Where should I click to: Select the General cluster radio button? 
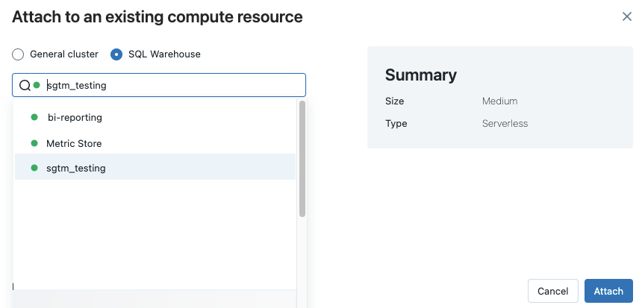(x=18, y=54)
